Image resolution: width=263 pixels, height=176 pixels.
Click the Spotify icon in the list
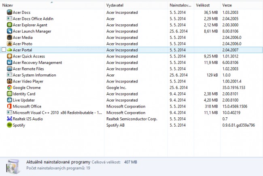click(9, 125)
